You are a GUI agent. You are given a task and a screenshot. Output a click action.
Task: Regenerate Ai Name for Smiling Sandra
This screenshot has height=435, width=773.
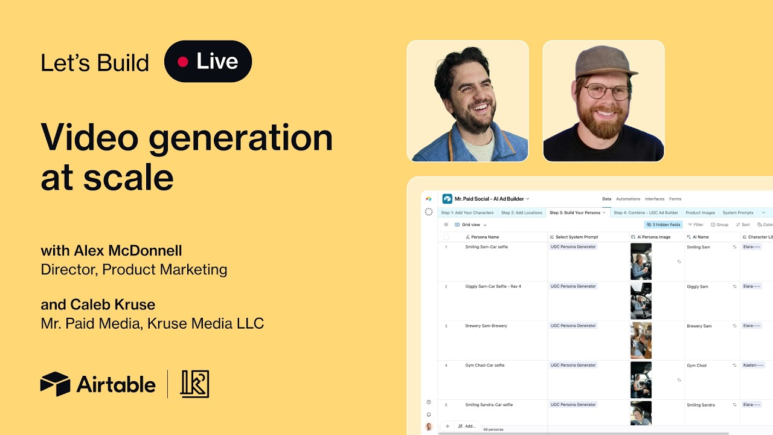735,405
